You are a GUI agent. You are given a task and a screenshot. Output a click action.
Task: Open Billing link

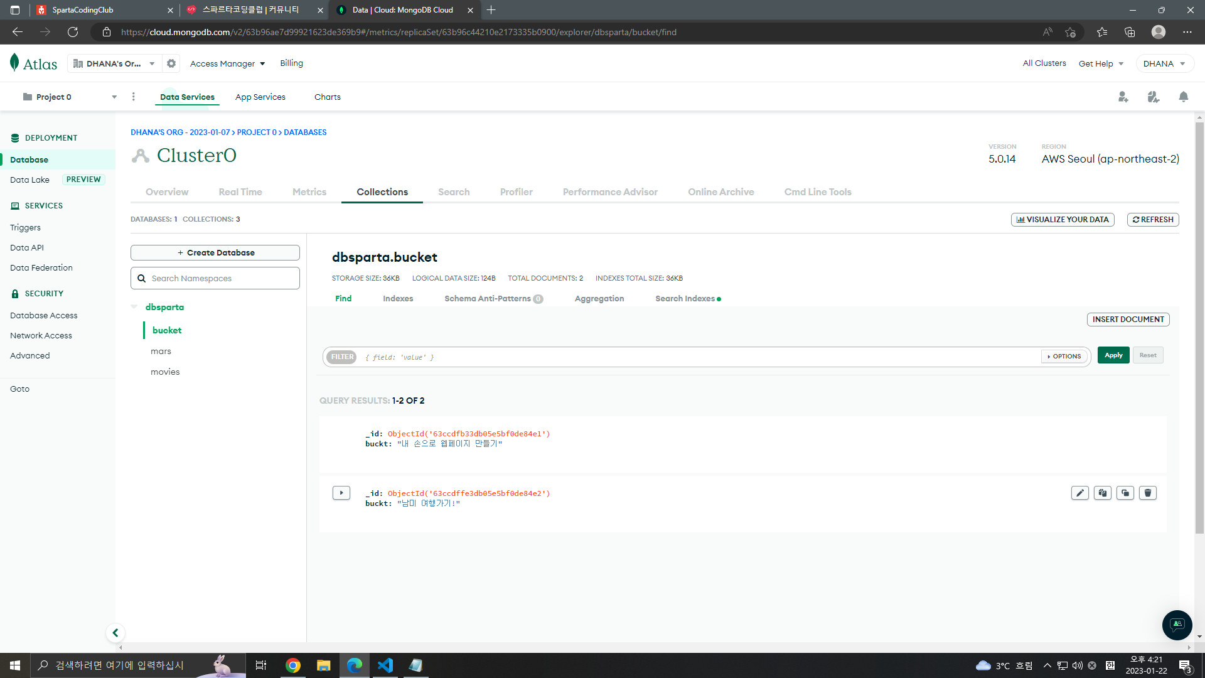click(x=291, y=63)
